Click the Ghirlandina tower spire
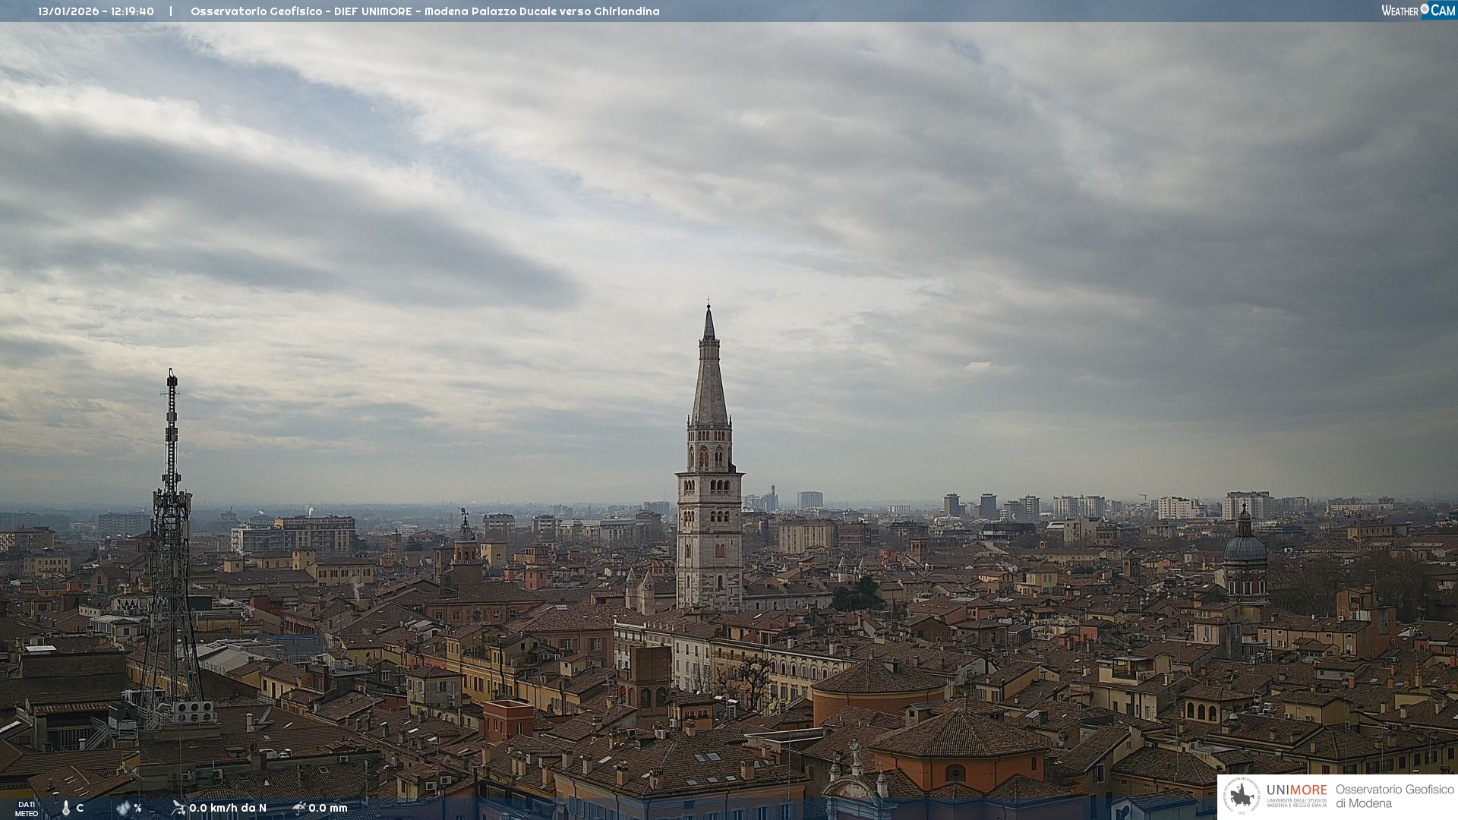The image size is (1458, 820). click(x=709, y=380)
